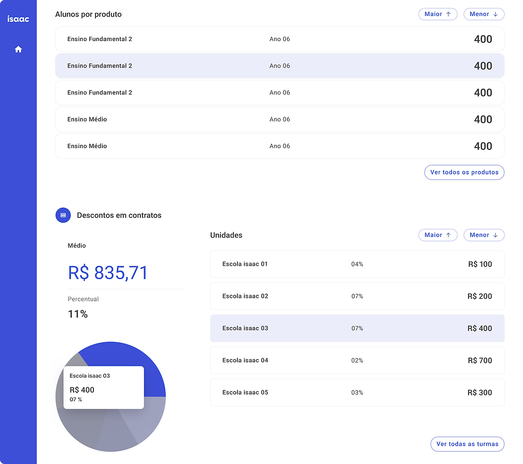Select the Escola isaac 01 row
This screenshot has width=523, height=464.
pyautogui.click(x=357, y=264)
